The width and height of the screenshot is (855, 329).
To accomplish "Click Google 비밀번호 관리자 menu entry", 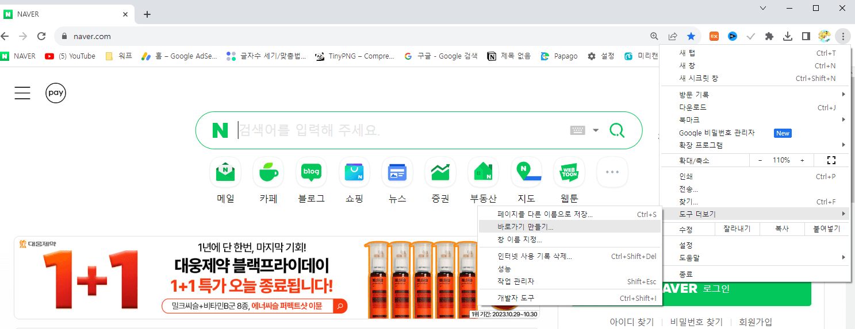I will tap(755, 133).
